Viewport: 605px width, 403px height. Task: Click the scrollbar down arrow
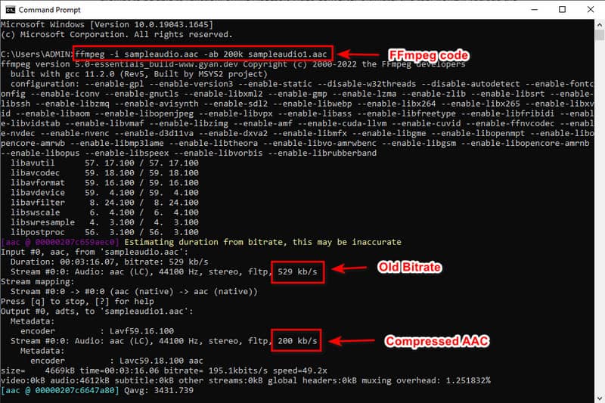599,397
